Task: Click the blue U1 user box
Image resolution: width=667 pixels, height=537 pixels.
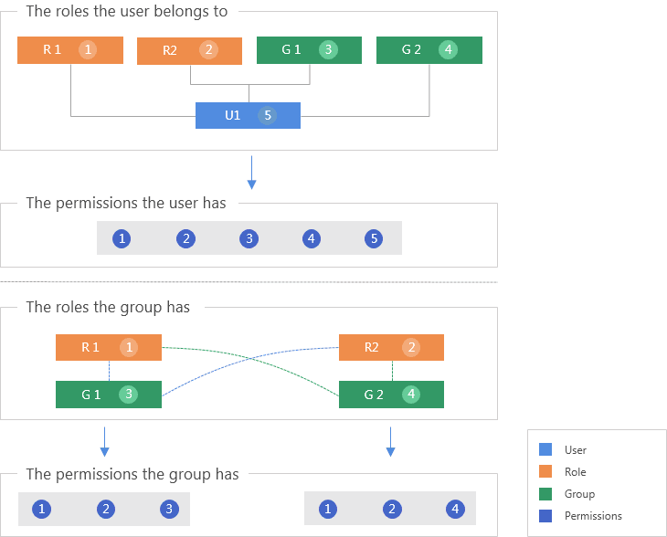Action: tap(248, 115)
